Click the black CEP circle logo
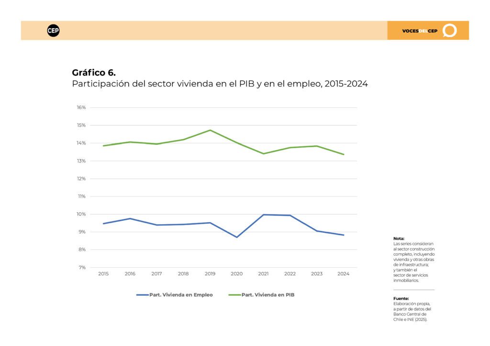 point(54,31)
